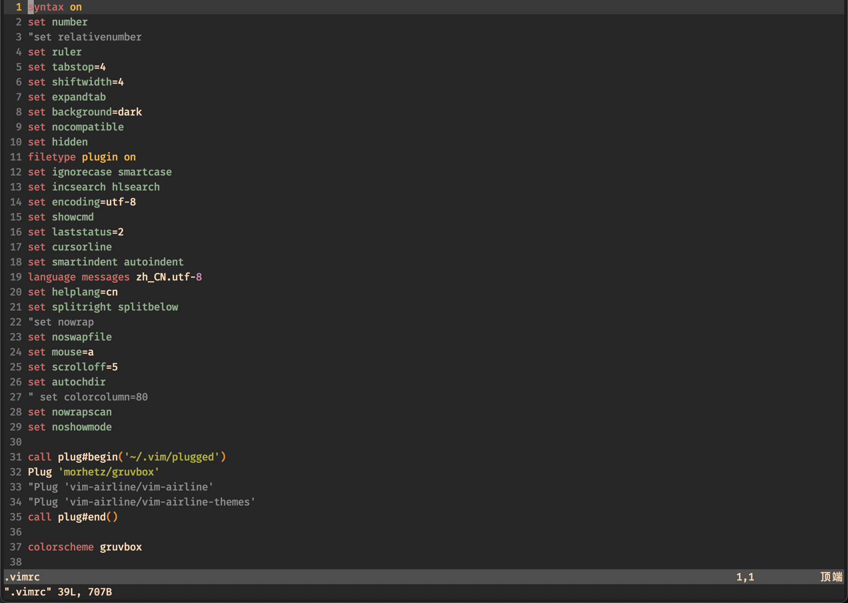Click commented 'vim-airline/vim-airline' Plug line 33
The image size is (848, 603).
[x=121, y=487]
